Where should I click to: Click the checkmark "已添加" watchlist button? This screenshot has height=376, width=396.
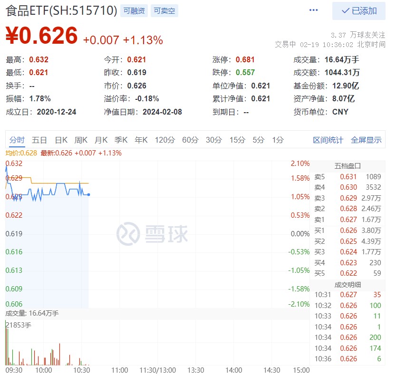(x=358, y=11)
